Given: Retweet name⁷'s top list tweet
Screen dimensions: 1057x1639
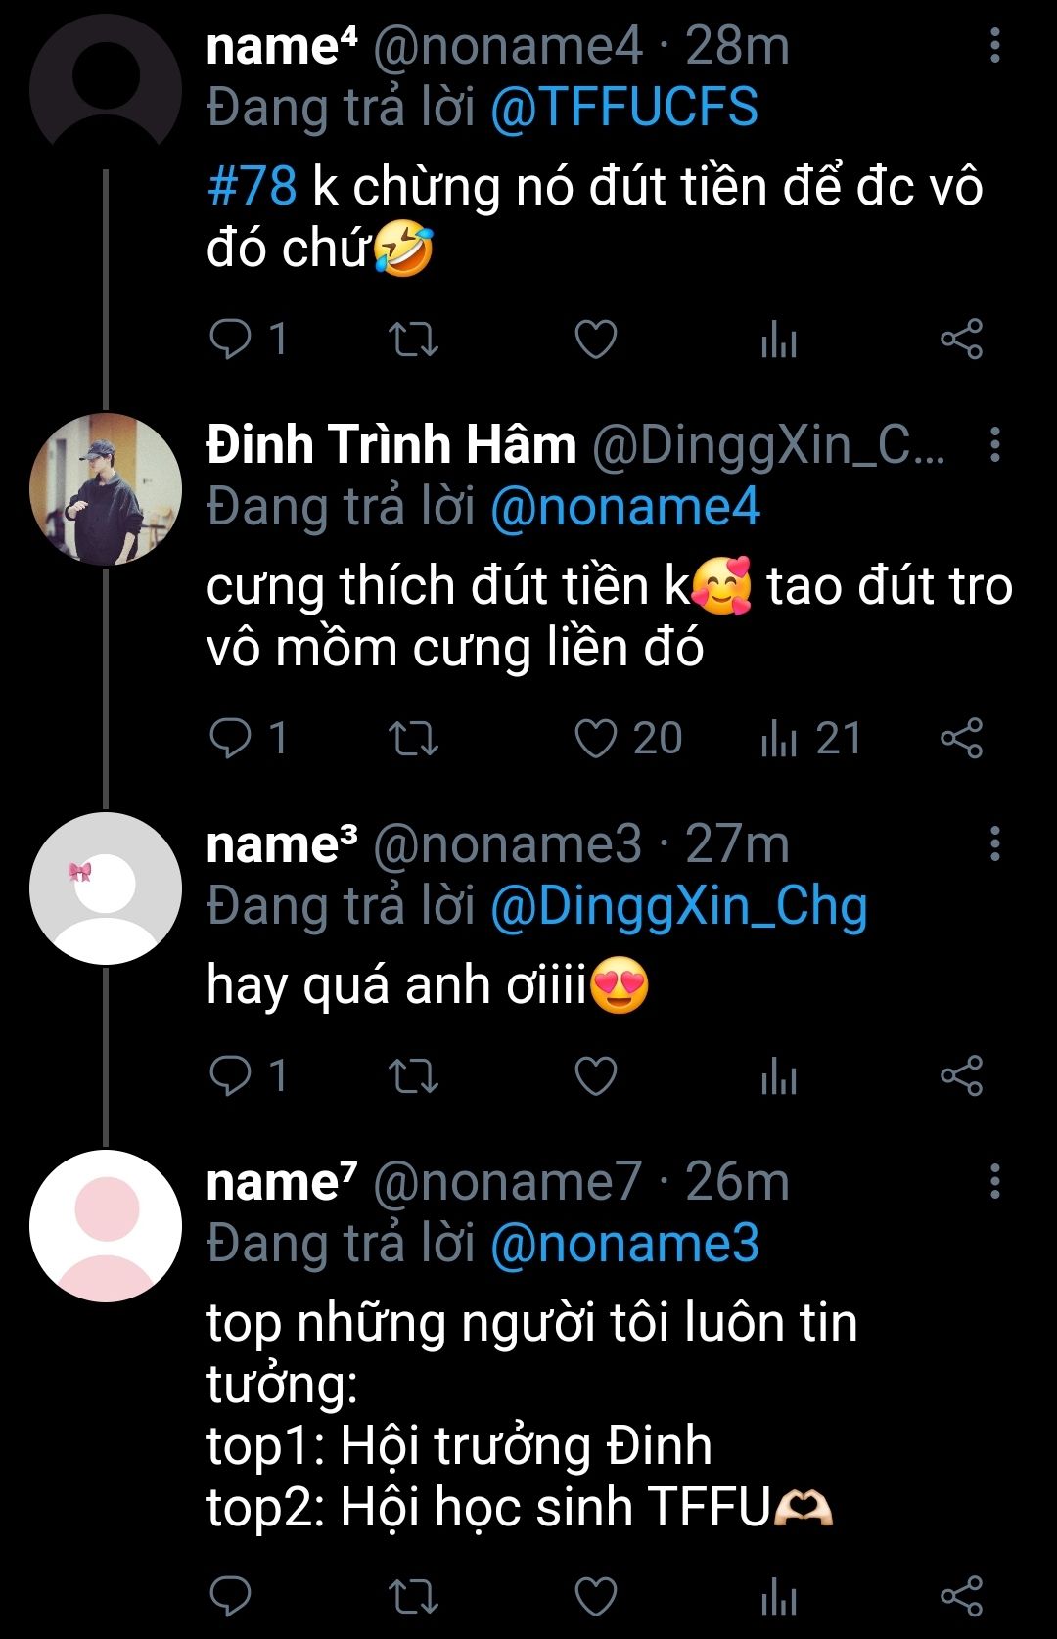Looking at the screenshot, I should 413,1597.
